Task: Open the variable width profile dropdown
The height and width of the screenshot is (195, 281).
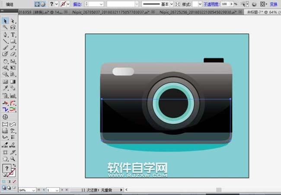Action: (137, 4)
